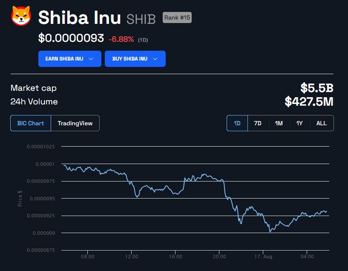Expand the Earn Shiba Inu chevron
Viewport: 348px width, 271px height.
click(x=91, y=59)
